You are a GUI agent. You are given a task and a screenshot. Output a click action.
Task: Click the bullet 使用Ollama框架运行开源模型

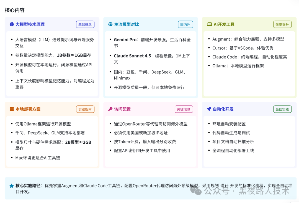(43, 124)
